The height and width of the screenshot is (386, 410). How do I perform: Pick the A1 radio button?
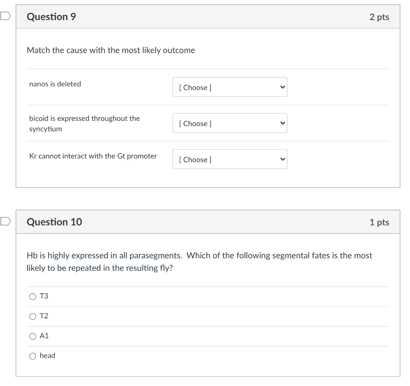tap(32, 336)
